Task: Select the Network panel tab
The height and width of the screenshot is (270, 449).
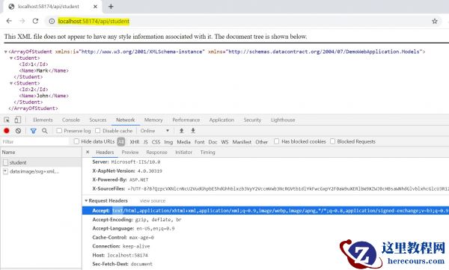Action: (x=126, y=120)
